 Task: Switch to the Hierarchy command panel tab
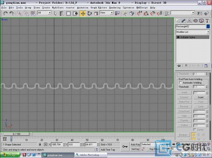pyautogui.click(x=190, y=21)
